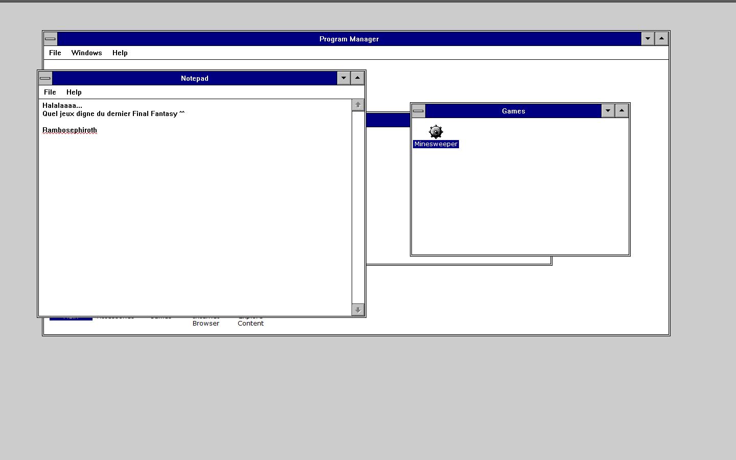Click Notepad's scroll down arrow
736x460 pixels.
click(x=358, y=310)
